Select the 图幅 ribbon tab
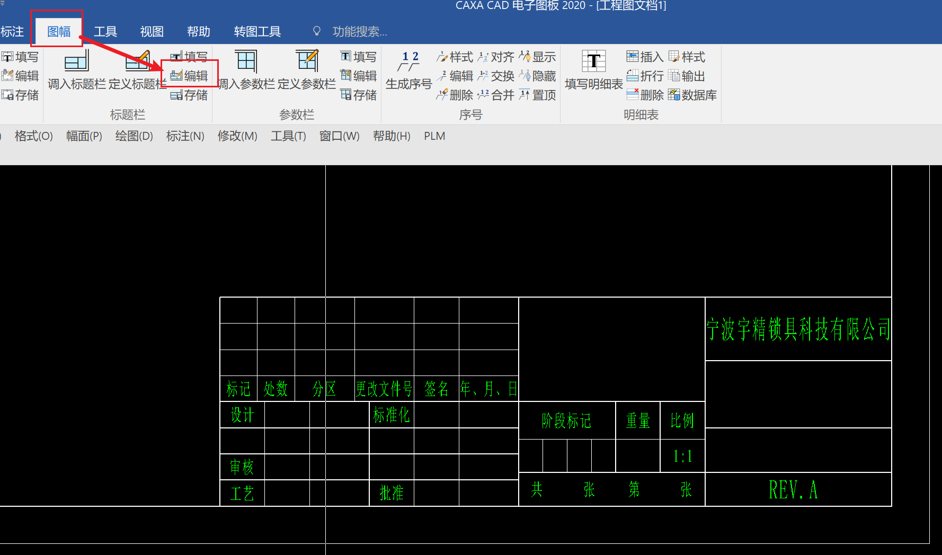The width and height of the screenshot is (942, 555). (x=59, y=32)
